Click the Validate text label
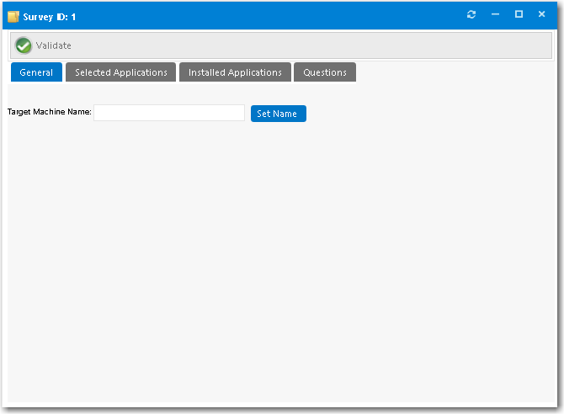 [54, 45]
